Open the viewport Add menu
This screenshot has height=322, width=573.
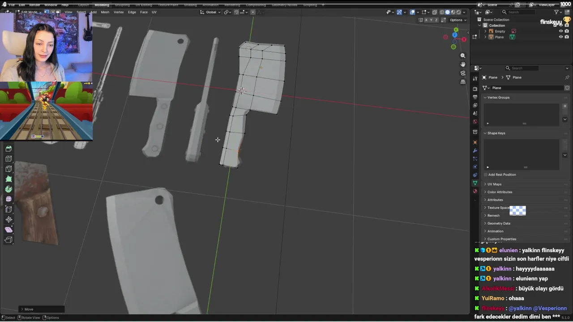click(x=93, y=12)
